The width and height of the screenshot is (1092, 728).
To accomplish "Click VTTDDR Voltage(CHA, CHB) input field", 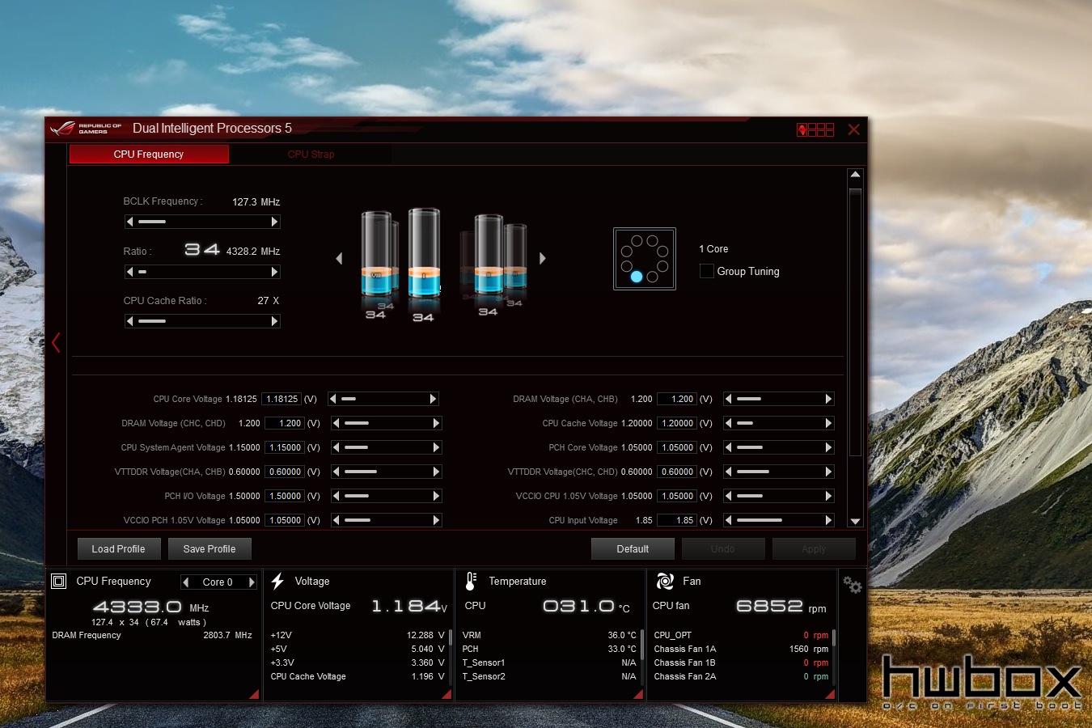I will (x=285, y=472).
